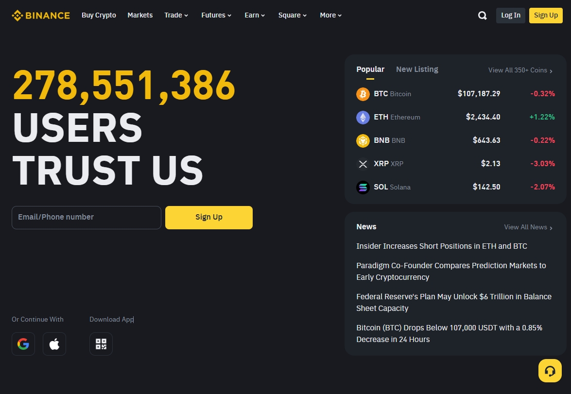This screenshot has height=394, width=571.
Task: Select the Solana coin icon
Action: pyautogui.click(x=363, y=187)
